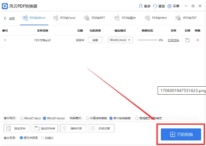Open 历史记录 history
206x146 pixels.
point(101,128)
